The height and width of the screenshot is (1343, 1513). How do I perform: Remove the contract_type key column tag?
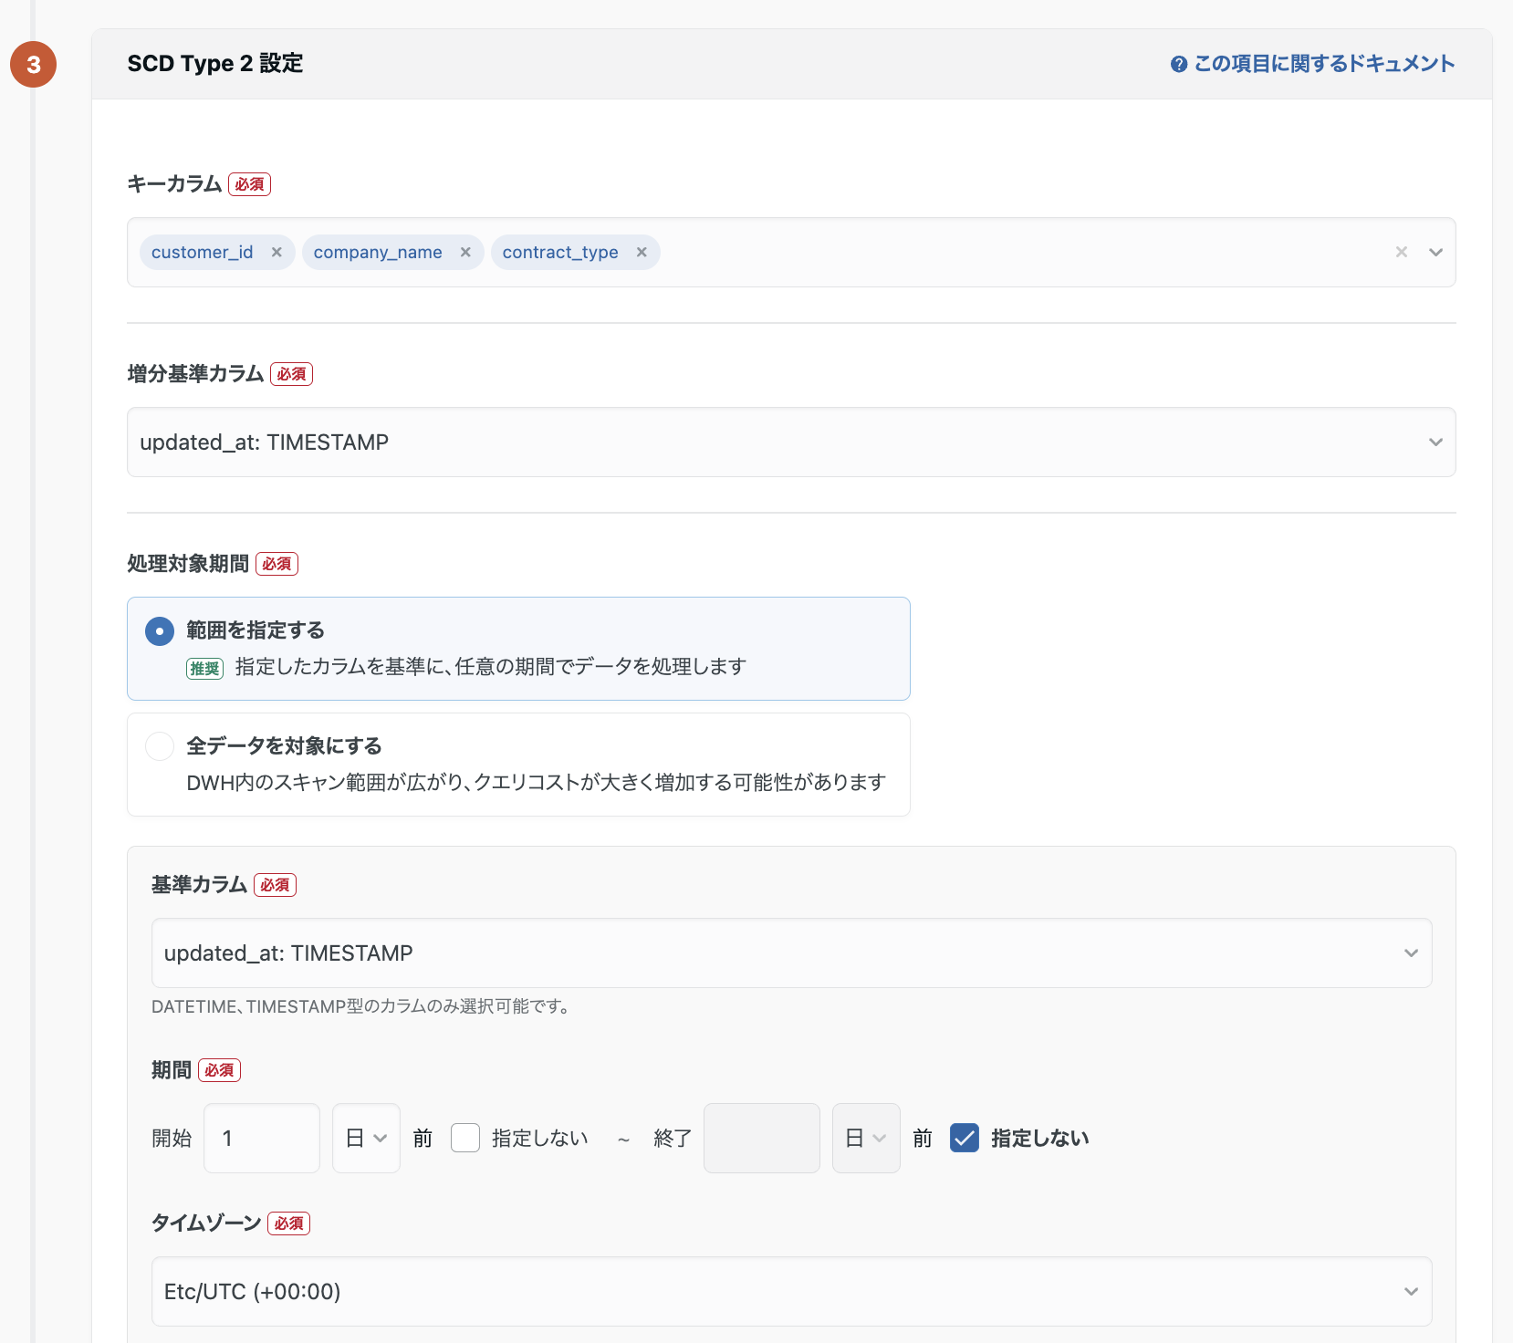(642, 253)
